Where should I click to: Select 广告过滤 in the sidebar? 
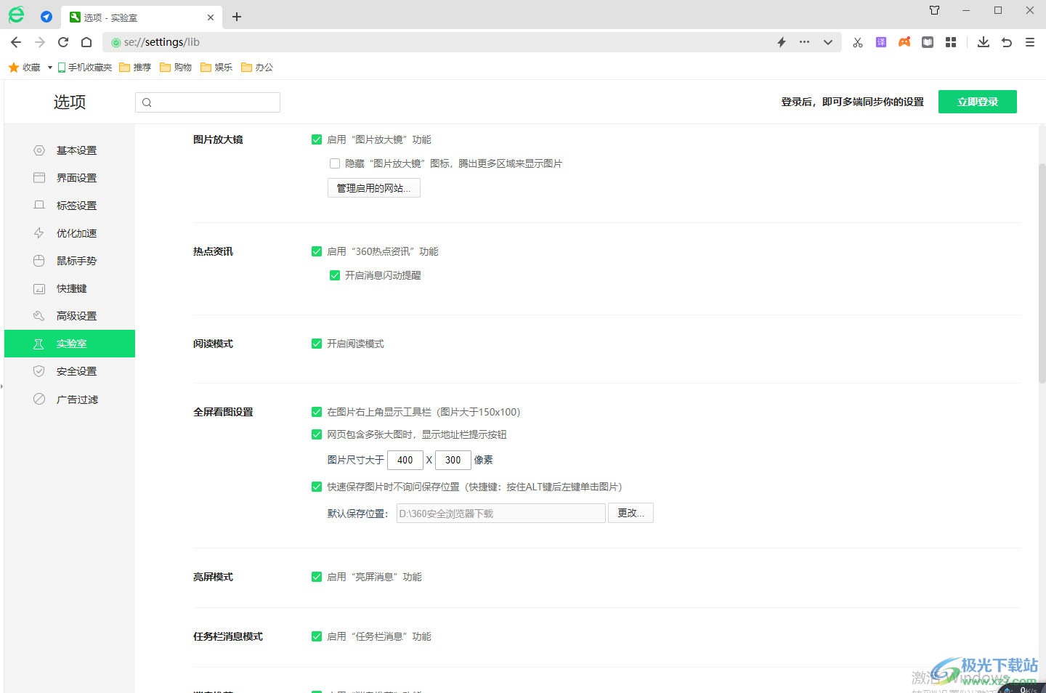70,400
